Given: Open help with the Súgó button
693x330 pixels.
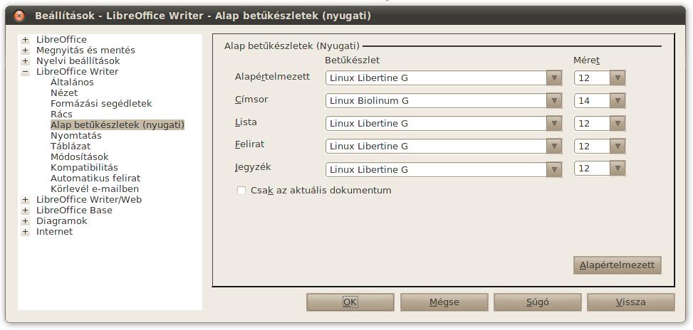Looking at the screenshot, I should [538, 302].
